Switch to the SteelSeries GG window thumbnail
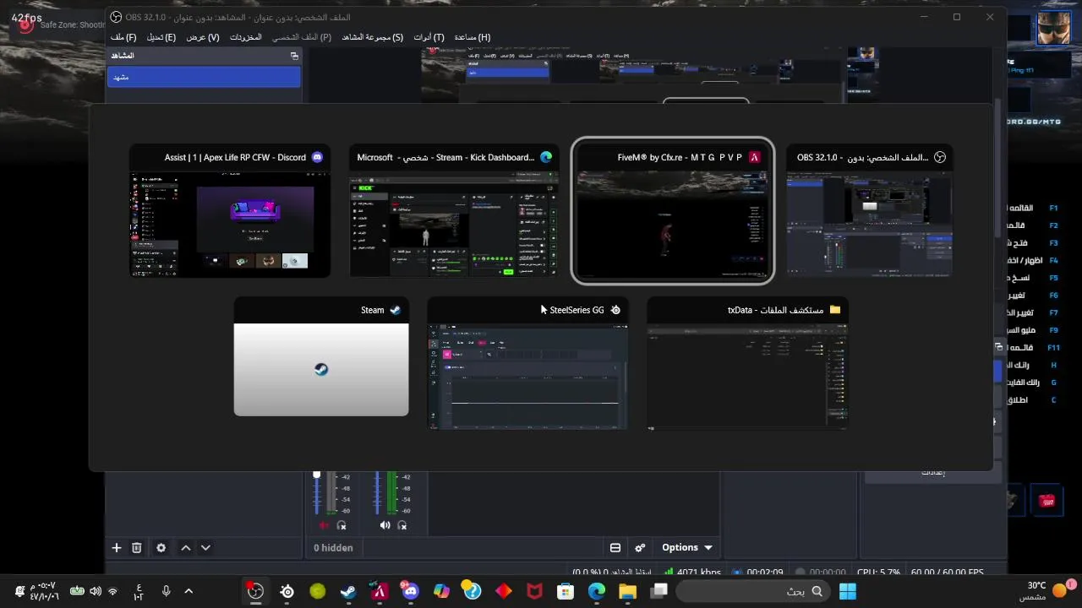 [x=527, y=364]
